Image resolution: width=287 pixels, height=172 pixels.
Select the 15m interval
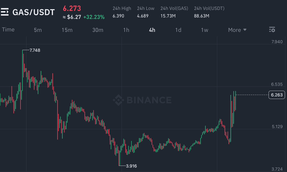point(67,30)
